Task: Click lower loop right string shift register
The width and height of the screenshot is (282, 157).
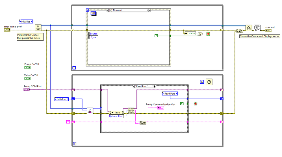Action: tap(222, 122)
